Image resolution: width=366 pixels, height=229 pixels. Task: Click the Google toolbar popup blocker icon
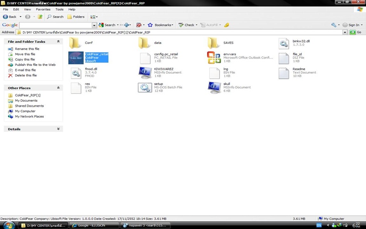point(140,25)
